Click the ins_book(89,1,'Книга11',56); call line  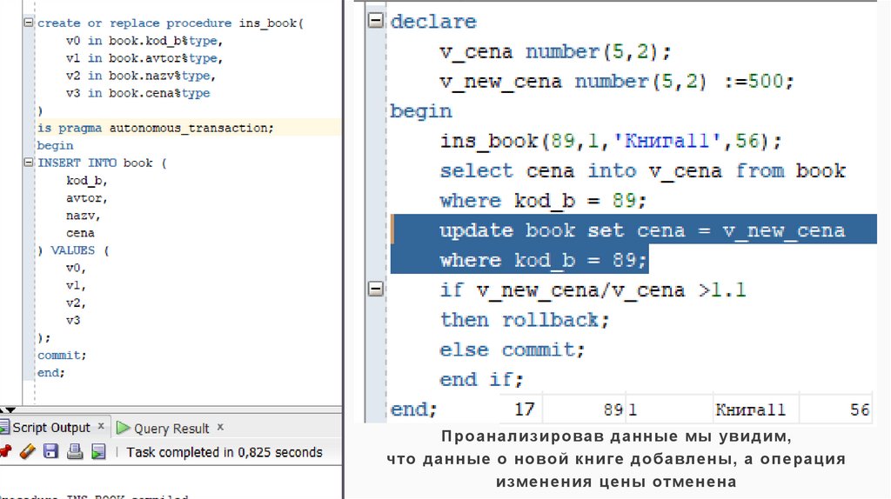pyautogui.click(x=611, y=140)
